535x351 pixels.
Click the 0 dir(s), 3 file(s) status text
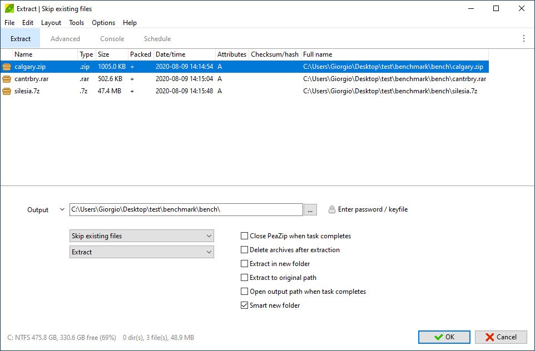158,338
